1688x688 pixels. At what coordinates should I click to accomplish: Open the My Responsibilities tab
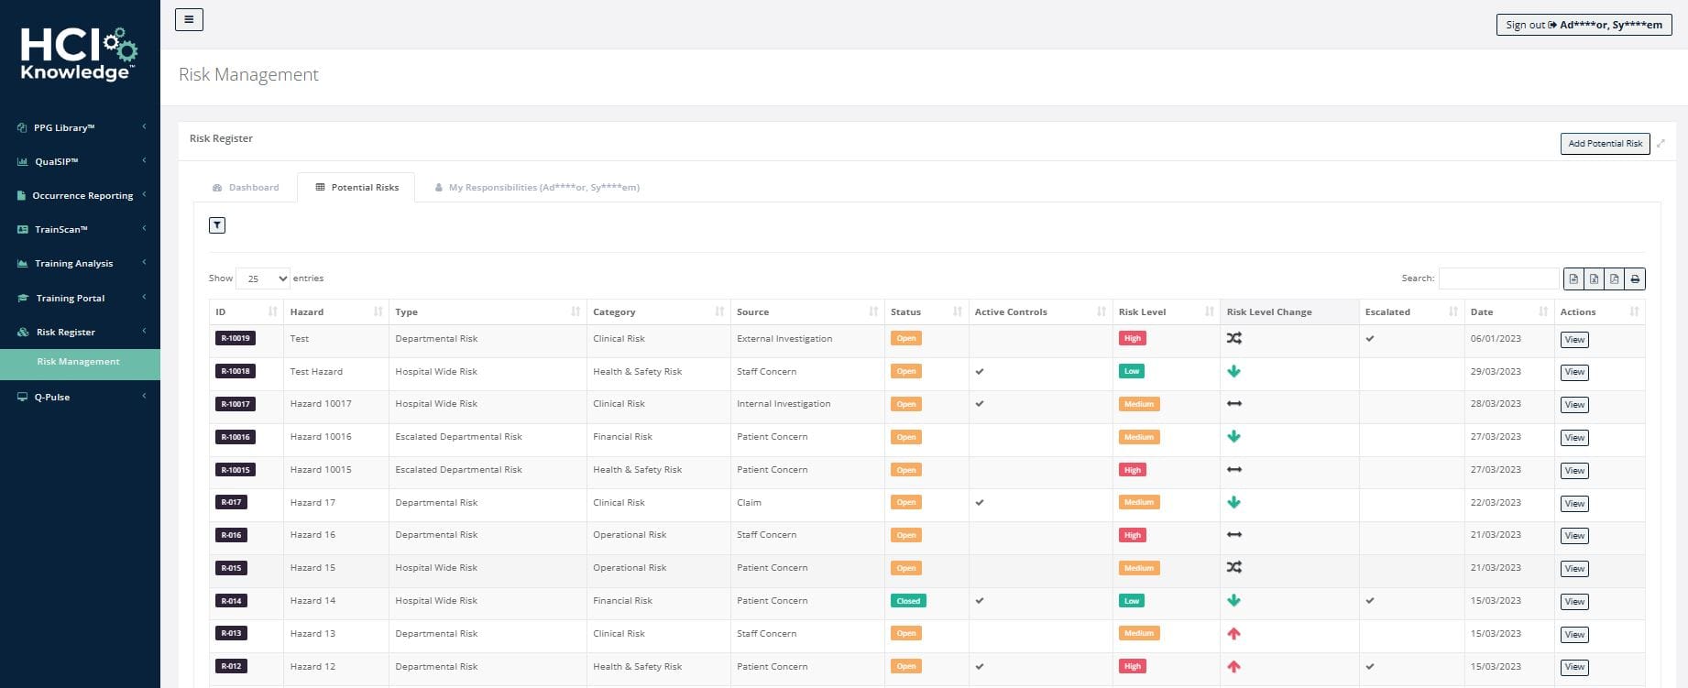pyautogui.click(x=537, y=188)
